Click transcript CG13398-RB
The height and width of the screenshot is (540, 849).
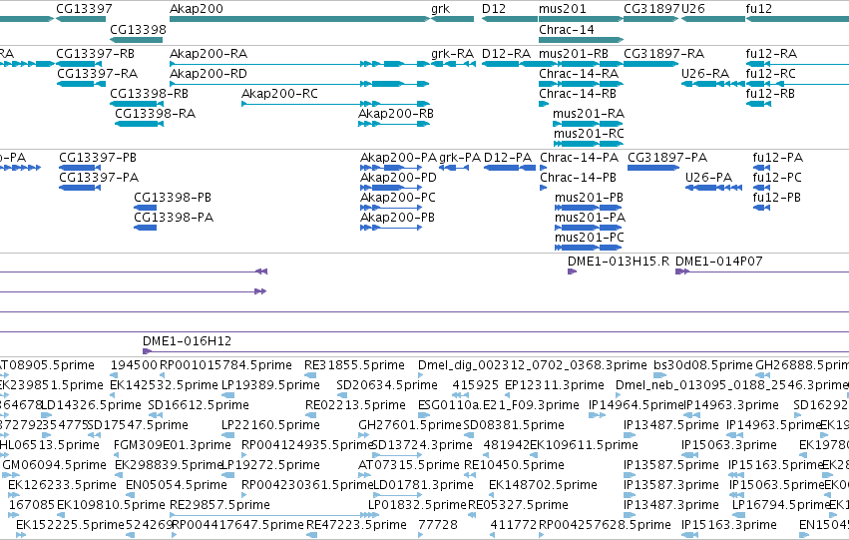click(x=150, y=94)
